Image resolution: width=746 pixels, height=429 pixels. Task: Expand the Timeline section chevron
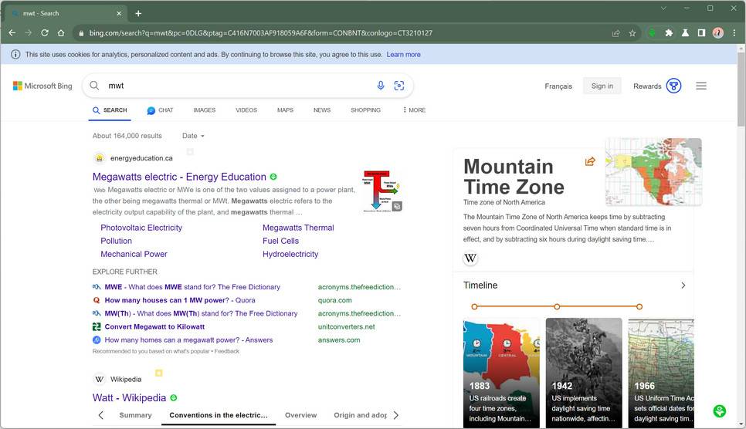pyautogui.click(x=683, y=285)
